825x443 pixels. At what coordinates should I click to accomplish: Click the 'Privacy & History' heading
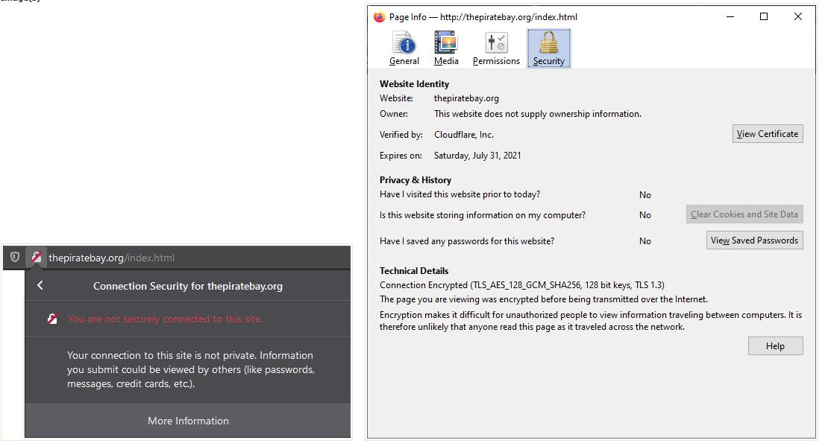[415, 180]
